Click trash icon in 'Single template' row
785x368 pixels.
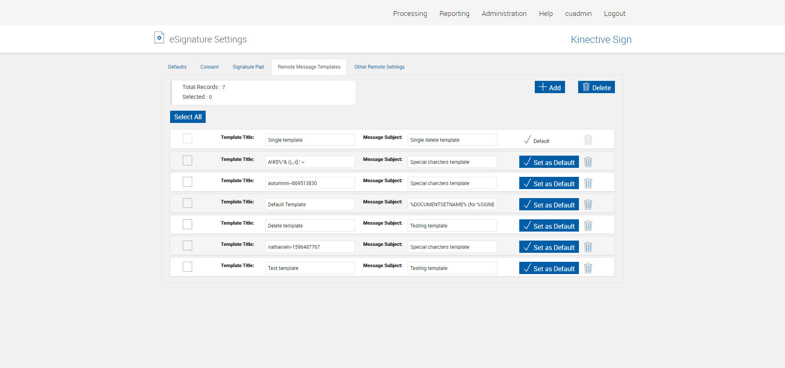tap(588, 140)
